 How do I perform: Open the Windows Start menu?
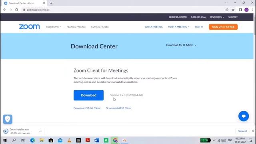coord(5,140)
